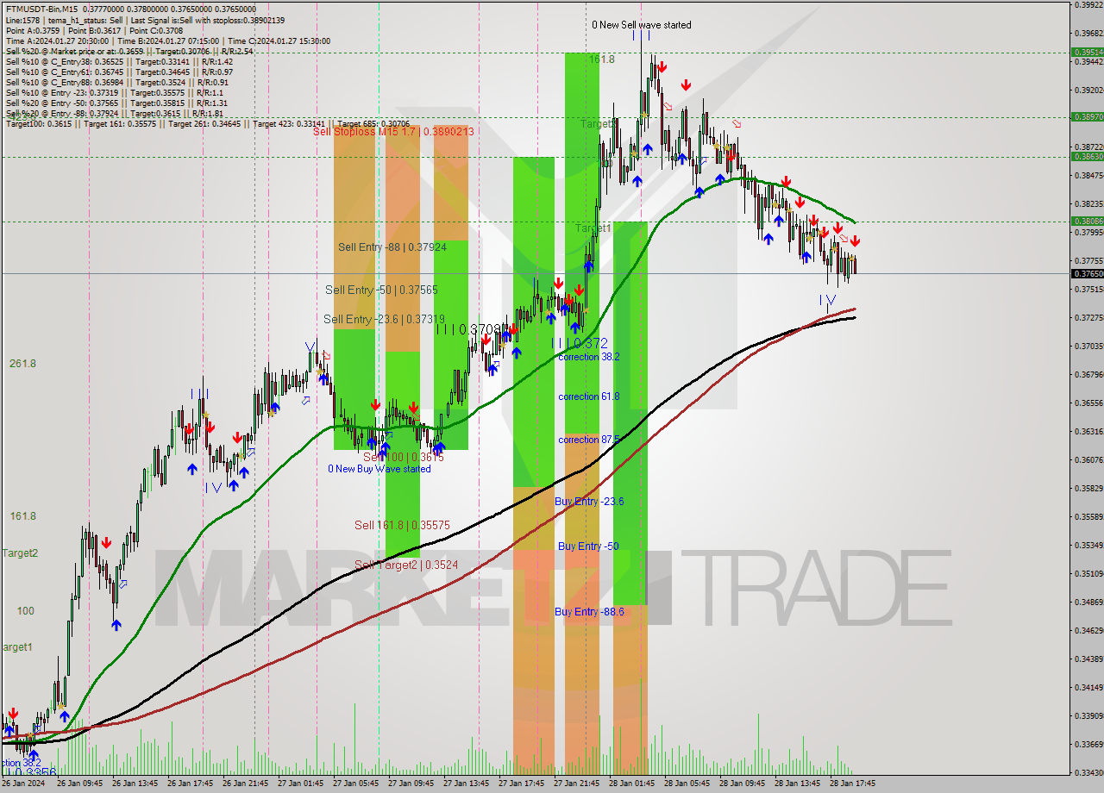Click the green price tag 0.39514
The height and width of the screenshot is (793, 1104).
(1087, 52)
